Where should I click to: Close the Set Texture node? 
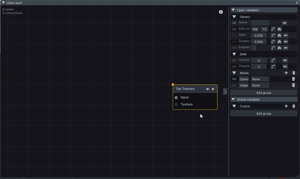click(213, 89)
